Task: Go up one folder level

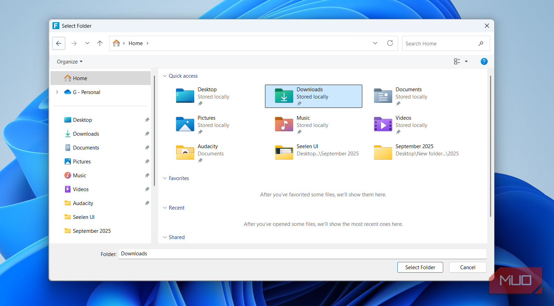Action: [x=100, y=43]
